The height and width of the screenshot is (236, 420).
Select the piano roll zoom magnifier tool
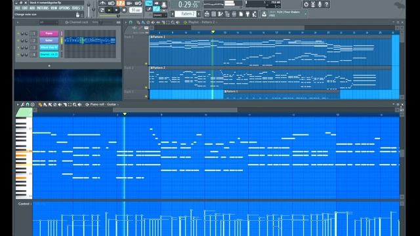tap(75, 105)
